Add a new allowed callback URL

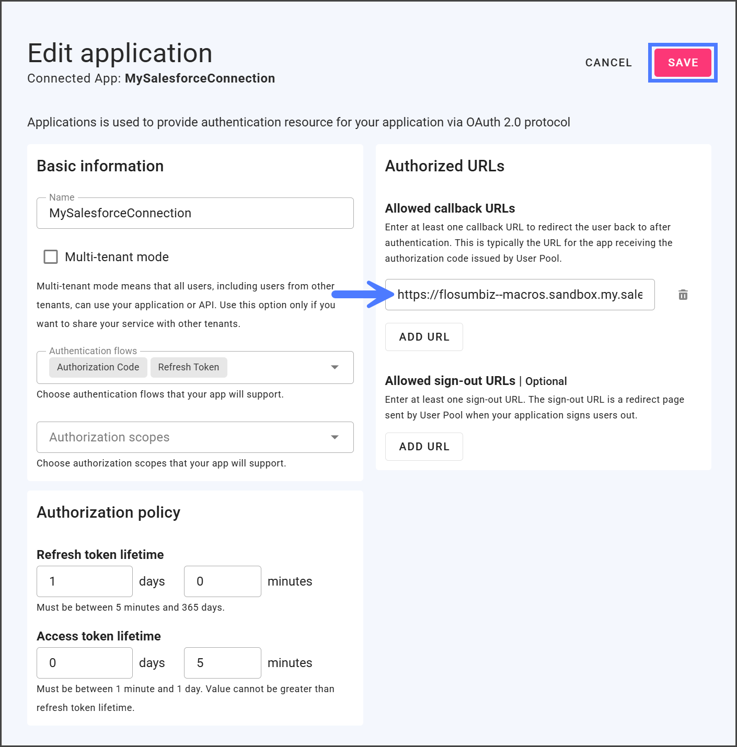[x=424, y=337]
